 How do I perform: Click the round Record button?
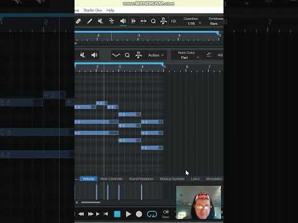pos(139,214)
